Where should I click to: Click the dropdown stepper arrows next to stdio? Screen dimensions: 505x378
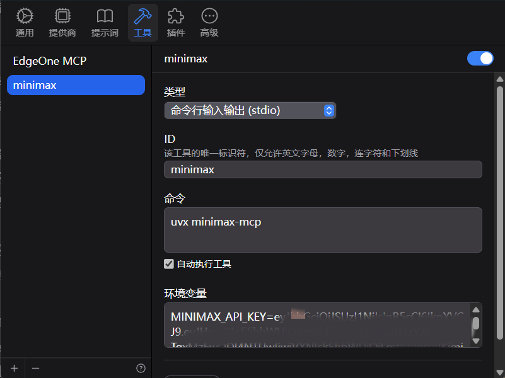click(x=328, y=110)
